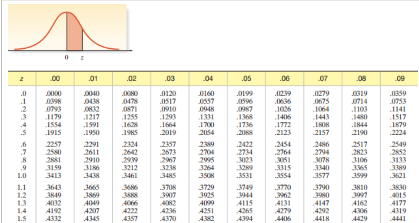Click the cell reading .1179
The width and height of the screenshot is (419, 223).
click(x=53, y=117)
